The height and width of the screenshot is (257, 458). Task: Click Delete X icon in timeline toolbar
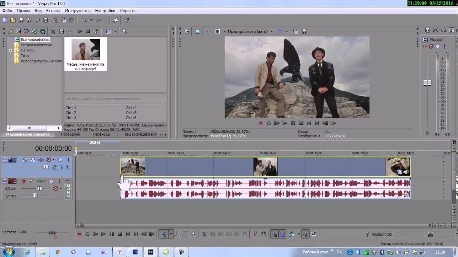[x=204, y=234]
